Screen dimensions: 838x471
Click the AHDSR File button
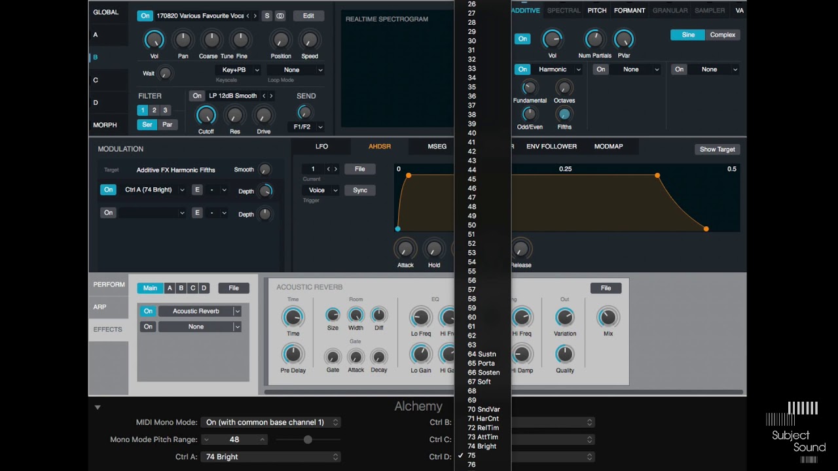click(x=360, y=169)
